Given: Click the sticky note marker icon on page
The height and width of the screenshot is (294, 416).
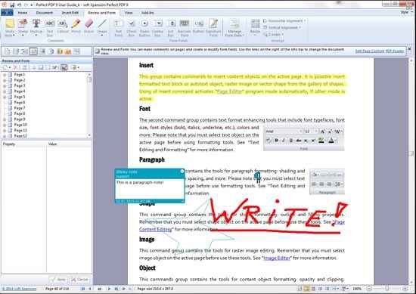Looking at the screenshot, I should (x=257, y=176).
